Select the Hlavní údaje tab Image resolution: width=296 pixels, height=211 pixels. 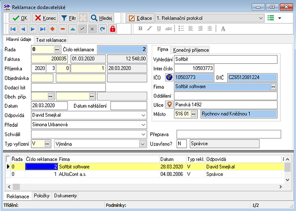tap(18, 39)
